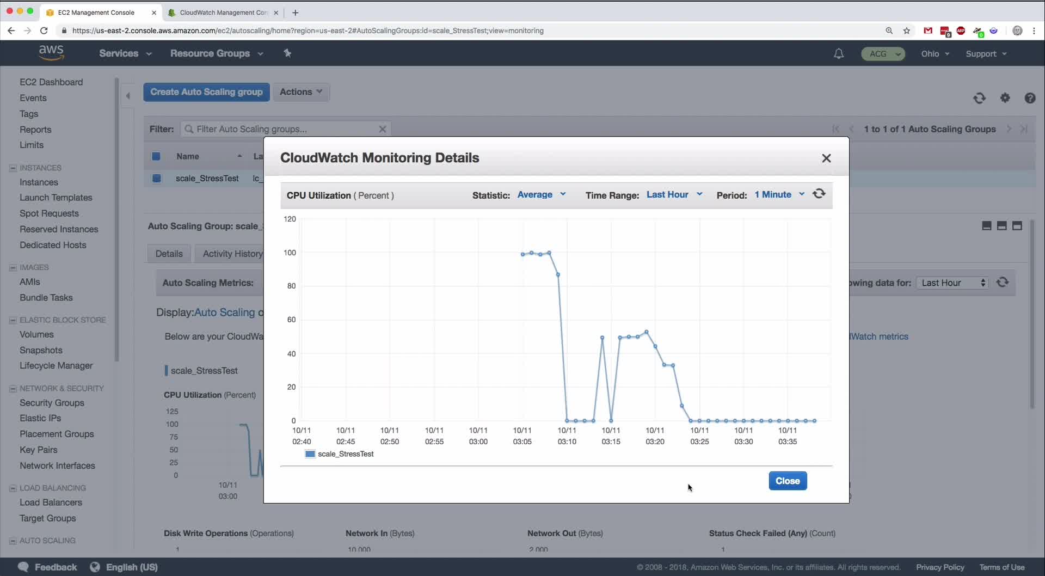Open the Period 1 Minute dropdown
The image size is (1045, 576).
tap(779, 194)
